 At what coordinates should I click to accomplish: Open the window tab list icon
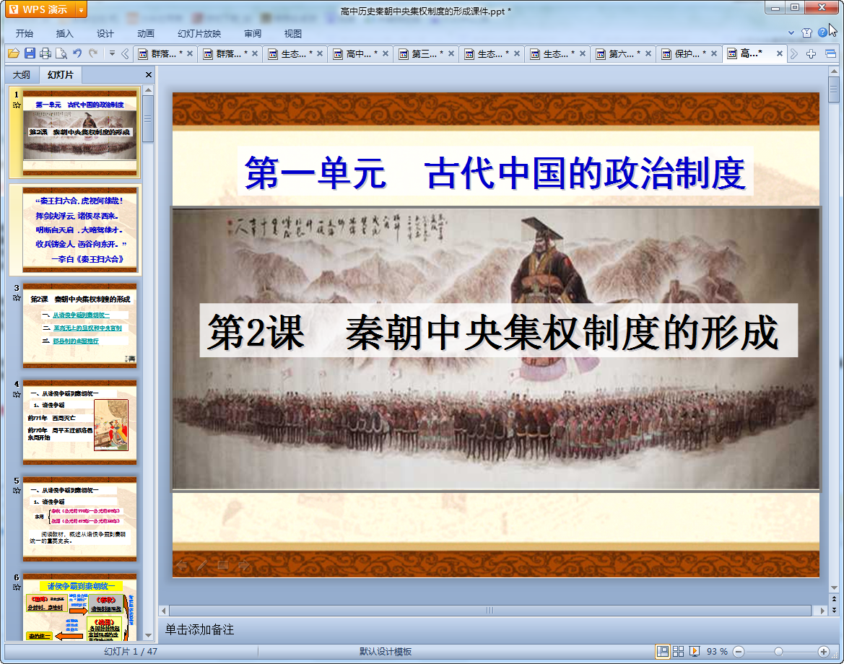click(830, 53)
